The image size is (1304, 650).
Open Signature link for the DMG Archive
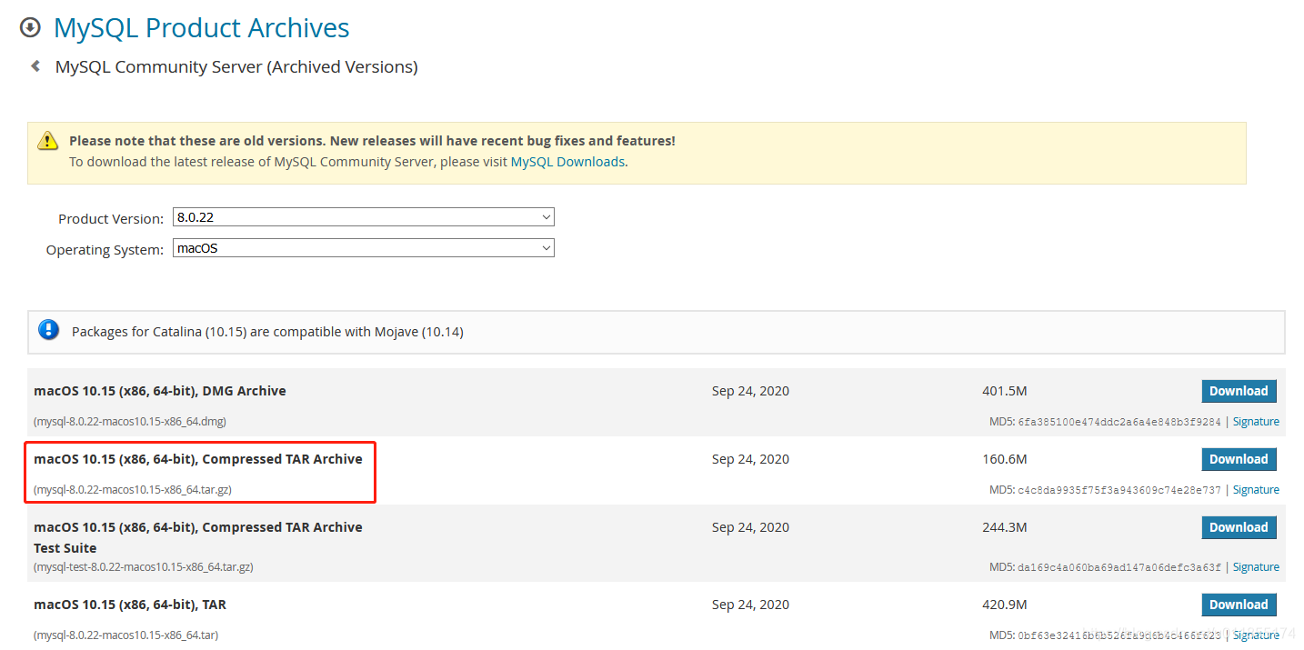1256,422
